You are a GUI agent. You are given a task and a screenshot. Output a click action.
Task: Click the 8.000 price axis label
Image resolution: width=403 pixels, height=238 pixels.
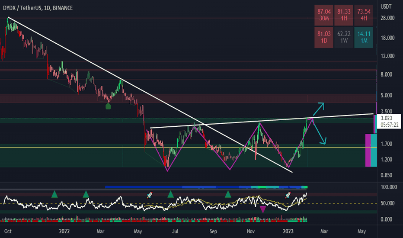point(386,74)
